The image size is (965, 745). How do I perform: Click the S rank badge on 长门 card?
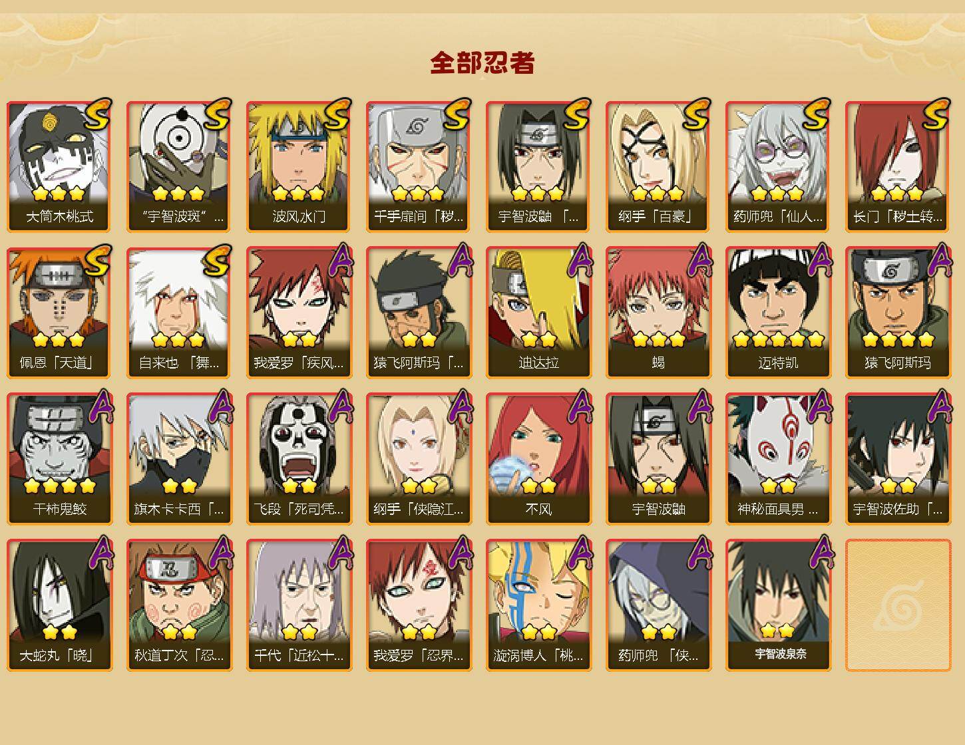[936, 114]
